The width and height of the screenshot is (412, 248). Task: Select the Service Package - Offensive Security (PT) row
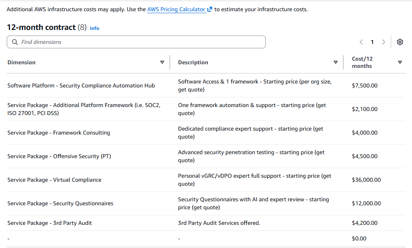[x=59, y=156]
